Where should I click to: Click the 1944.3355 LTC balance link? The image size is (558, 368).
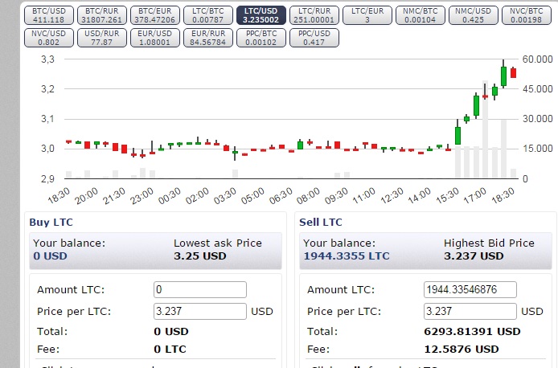(x=346, y=256)
